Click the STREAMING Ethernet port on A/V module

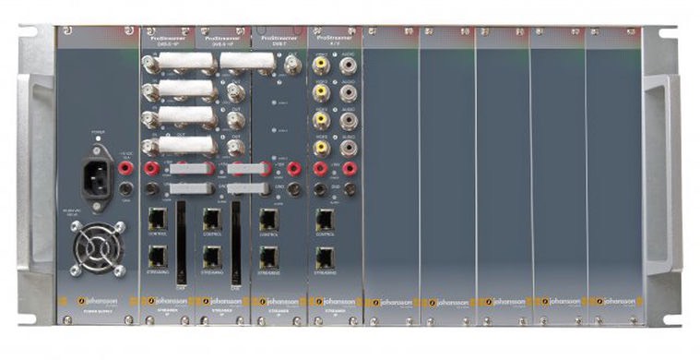pos(325,258)
